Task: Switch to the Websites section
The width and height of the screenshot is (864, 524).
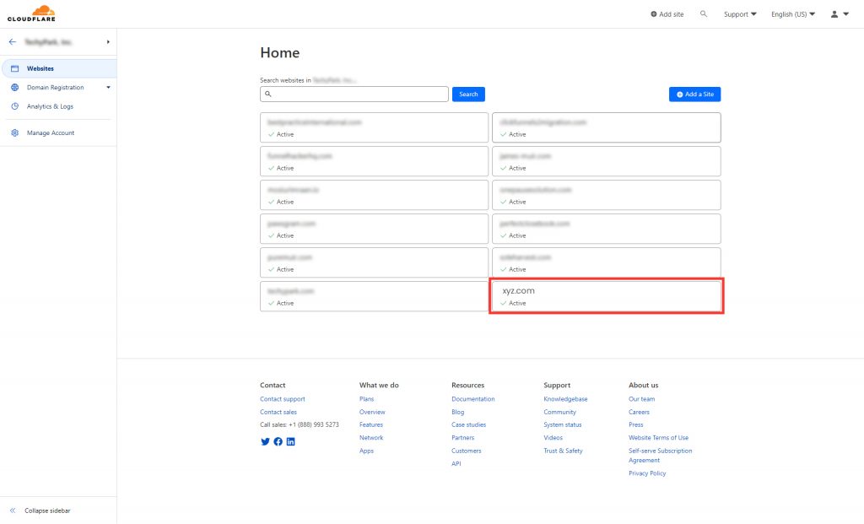Action: tap(40, 68)
